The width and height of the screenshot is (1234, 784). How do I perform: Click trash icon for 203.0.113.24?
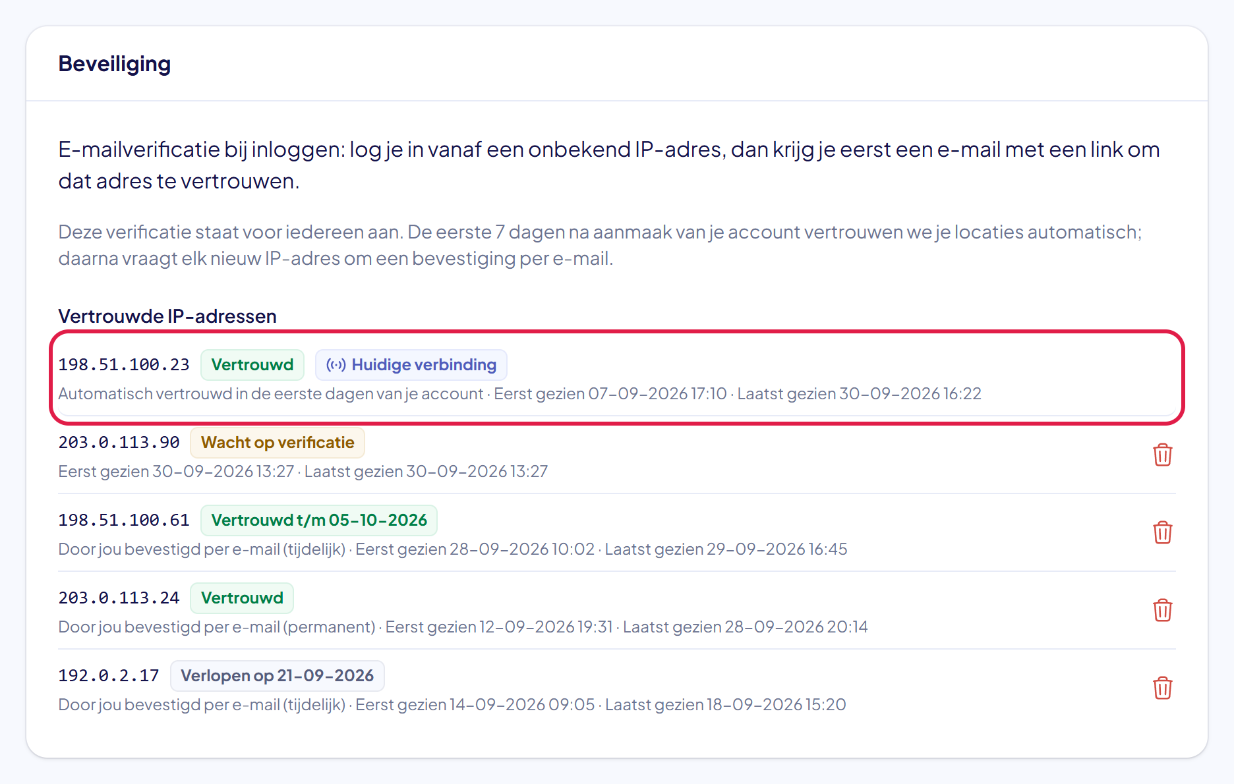tap(1162, 610)
